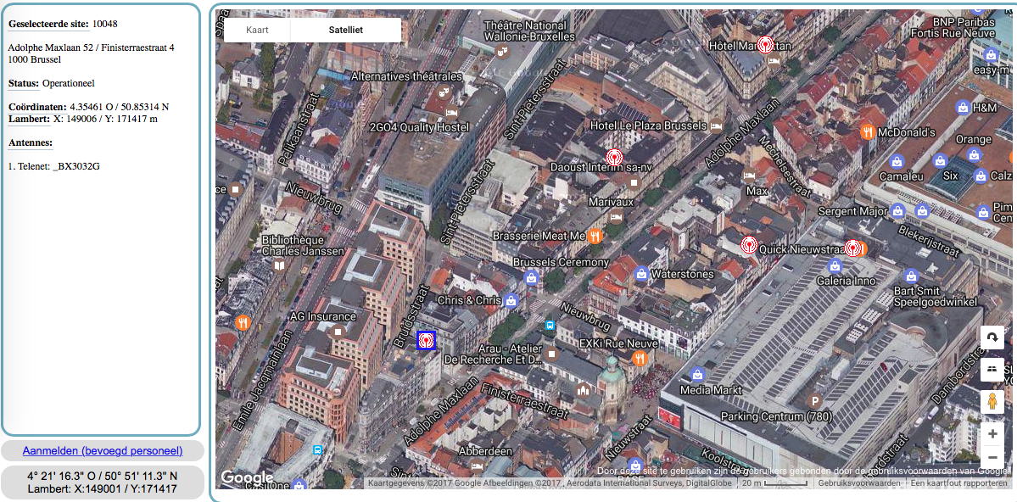The height and width of the screenshot is (502, 1017).
Task: Click the coordinates 4.35461 O / 50.85314 N
Action: tap(120, 106)
